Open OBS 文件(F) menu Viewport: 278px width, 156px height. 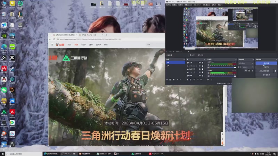(x=168, y=5)
